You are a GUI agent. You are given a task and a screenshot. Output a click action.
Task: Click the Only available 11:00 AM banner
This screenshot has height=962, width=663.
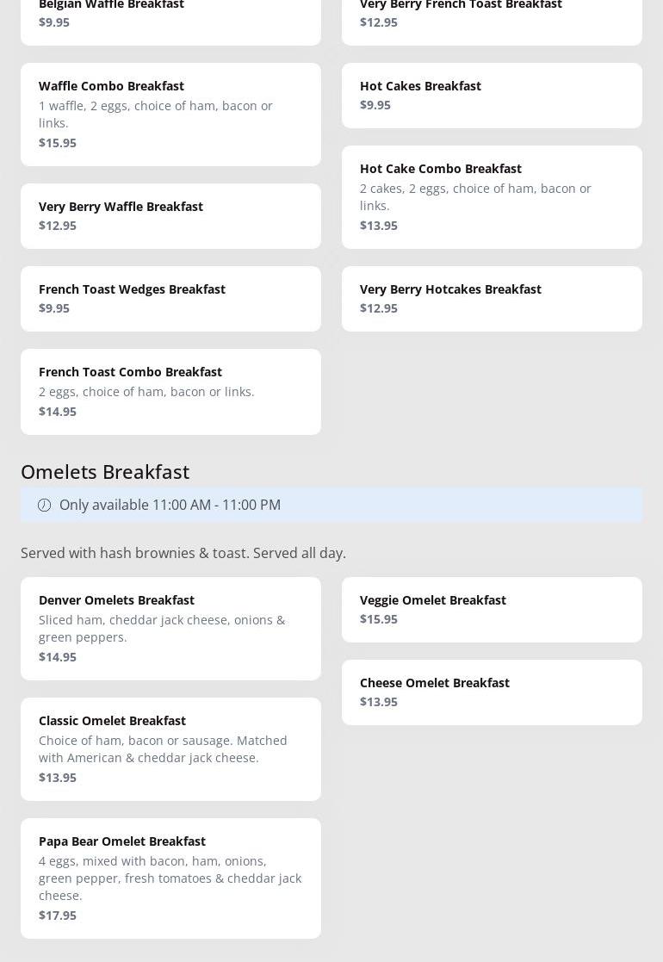click(x=331, y=505)
